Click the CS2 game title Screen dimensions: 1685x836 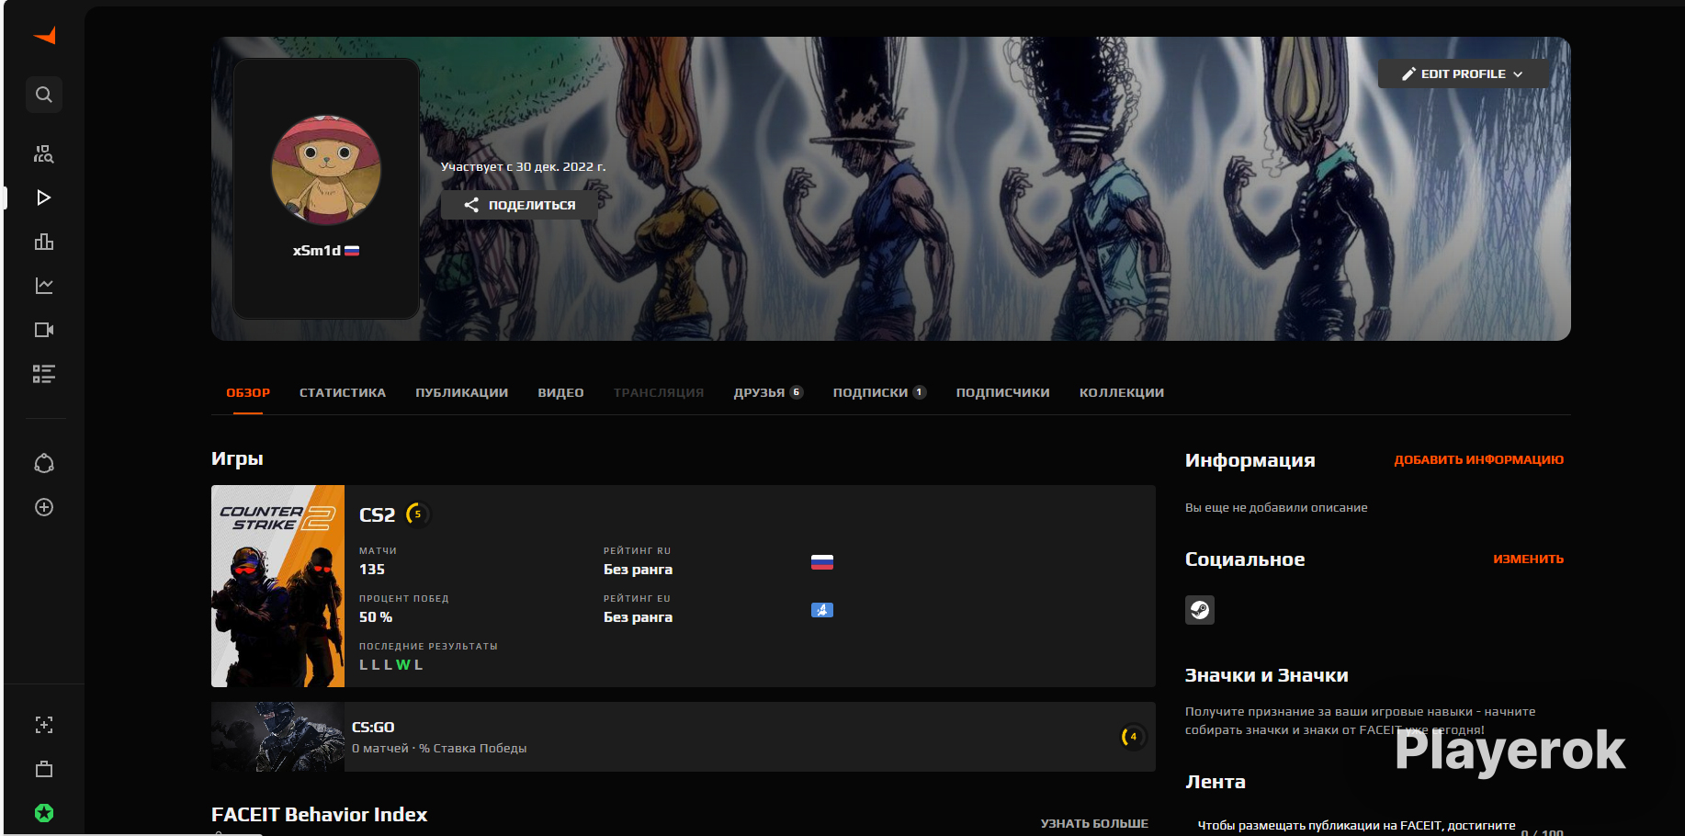click(x=377, y=514)
